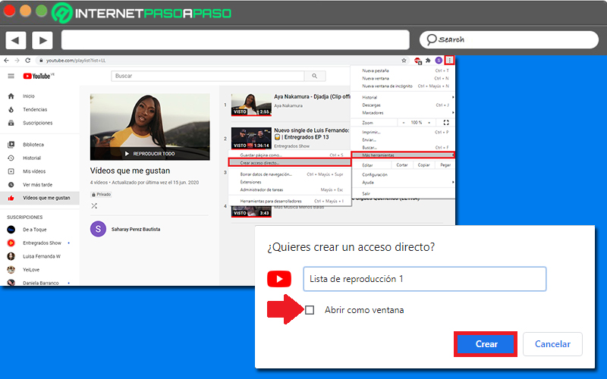This screenshot has width=607, height=379.
Task: Click the YouTube search magnifier button
Action: 315,76
